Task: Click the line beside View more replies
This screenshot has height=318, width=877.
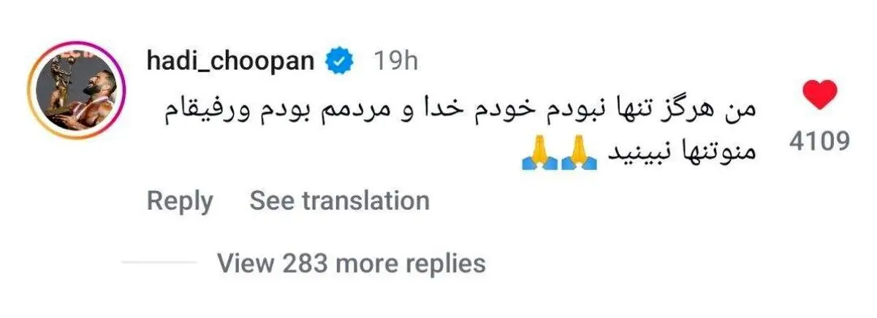Action: [159, 262]
